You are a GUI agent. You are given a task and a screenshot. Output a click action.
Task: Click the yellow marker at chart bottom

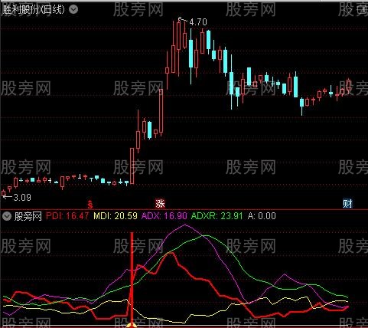click(132, 325)
